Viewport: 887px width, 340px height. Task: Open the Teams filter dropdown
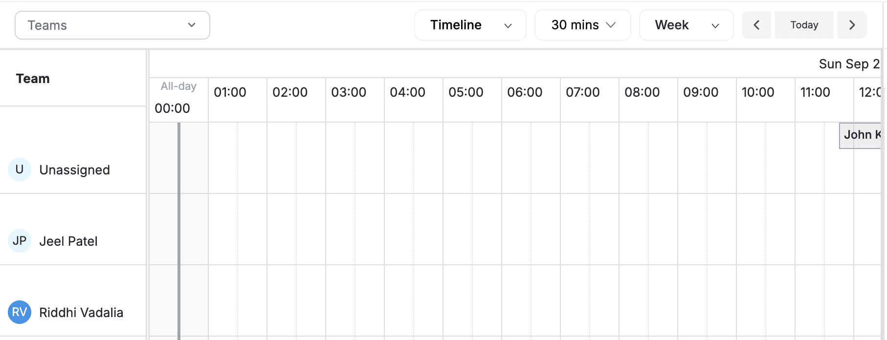tap(112, 24)
